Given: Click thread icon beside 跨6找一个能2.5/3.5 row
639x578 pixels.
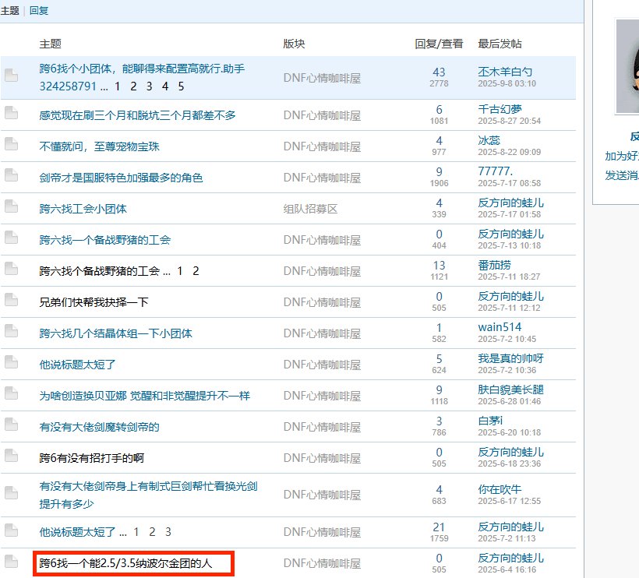Looking at the screenshot, I should pos(11,562).
